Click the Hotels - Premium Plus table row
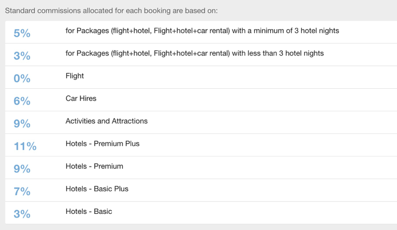This screenshot has height=230, width=397. [201, 145]
